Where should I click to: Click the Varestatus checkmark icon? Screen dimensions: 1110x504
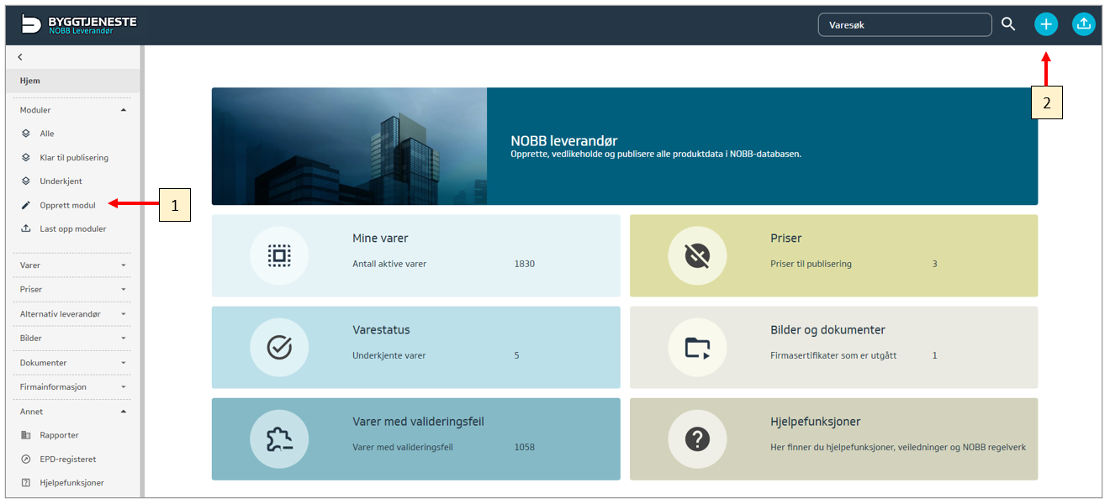279,347
